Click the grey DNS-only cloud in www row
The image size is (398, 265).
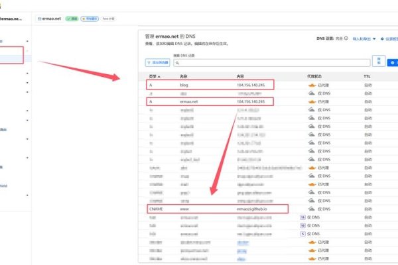(x=312, y=209)
